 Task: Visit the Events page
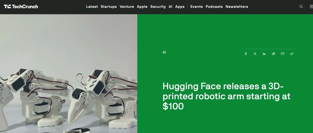tap(196, 7)
